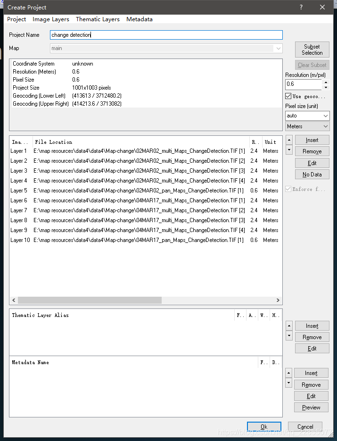
Task: Click Edit button for thematic layers
Action: (312, 348)
